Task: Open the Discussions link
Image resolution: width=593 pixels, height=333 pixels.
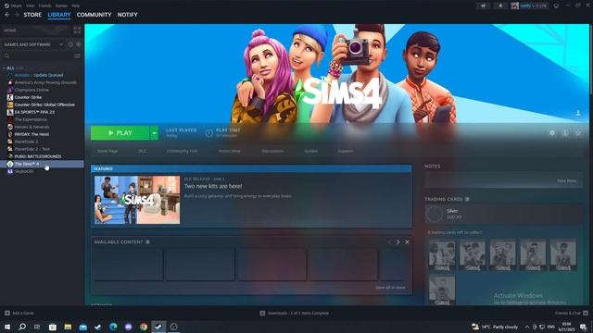Action: tap(272, 151)
